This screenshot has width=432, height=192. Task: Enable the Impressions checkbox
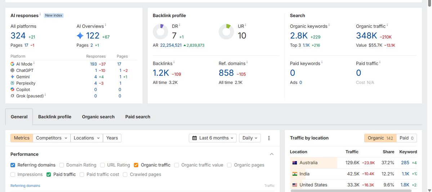click(13, 174)
